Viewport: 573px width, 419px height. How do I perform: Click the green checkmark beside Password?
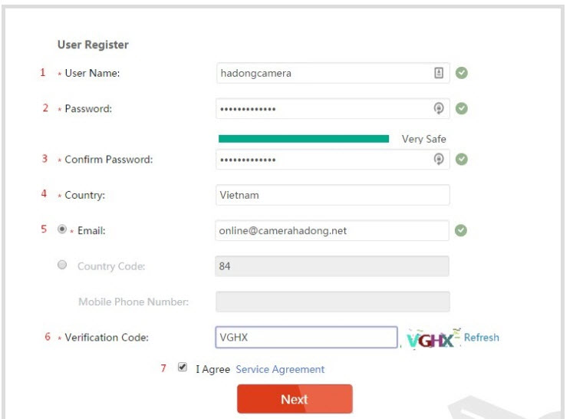(x=461, y=109)
